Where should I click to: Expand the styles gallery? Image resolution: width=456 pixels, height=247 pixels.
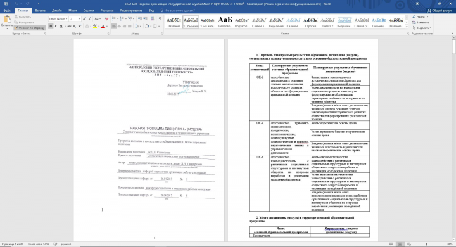coord(407,27)
